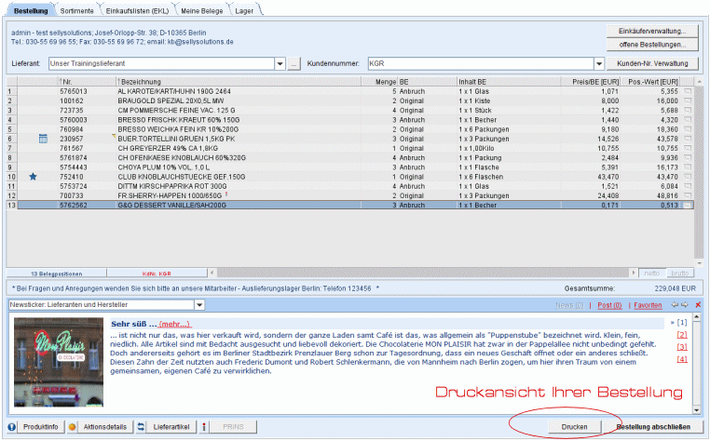Go to previous news with left arrow

pos(675,305)
